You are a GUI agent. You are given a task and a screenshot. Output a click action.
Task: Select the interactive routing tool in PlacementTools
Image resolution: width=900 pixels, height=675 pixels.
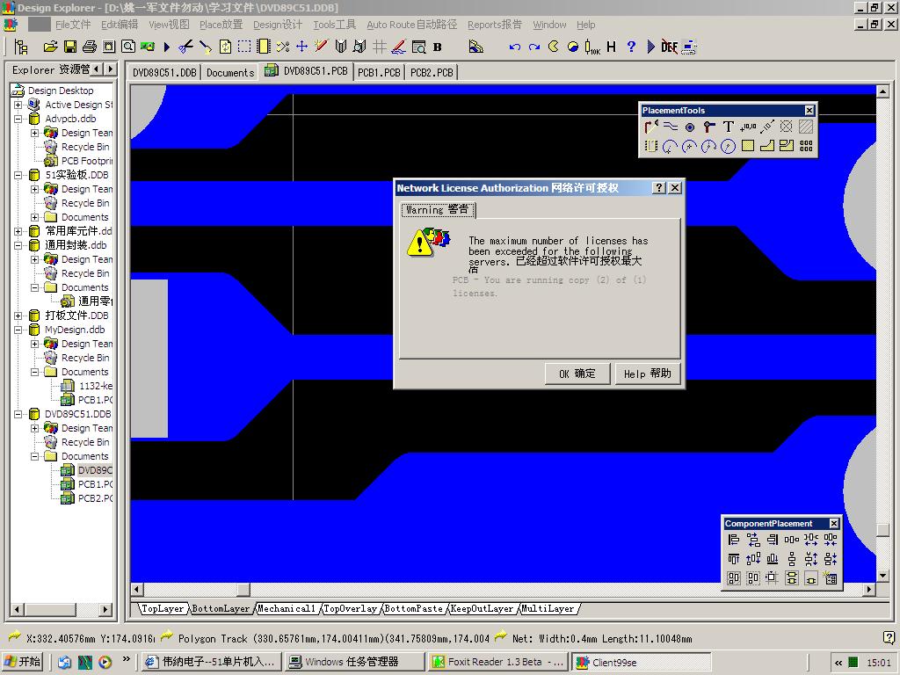651,127
